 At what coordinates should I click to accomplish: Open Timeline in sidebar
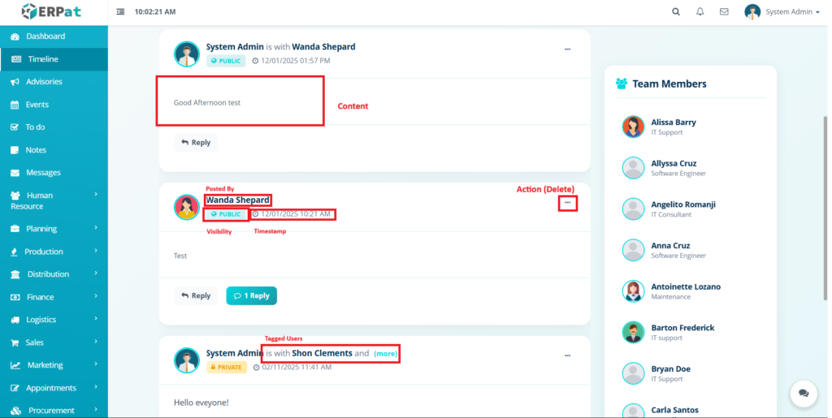pyautogui.click(x=43, y=58)
